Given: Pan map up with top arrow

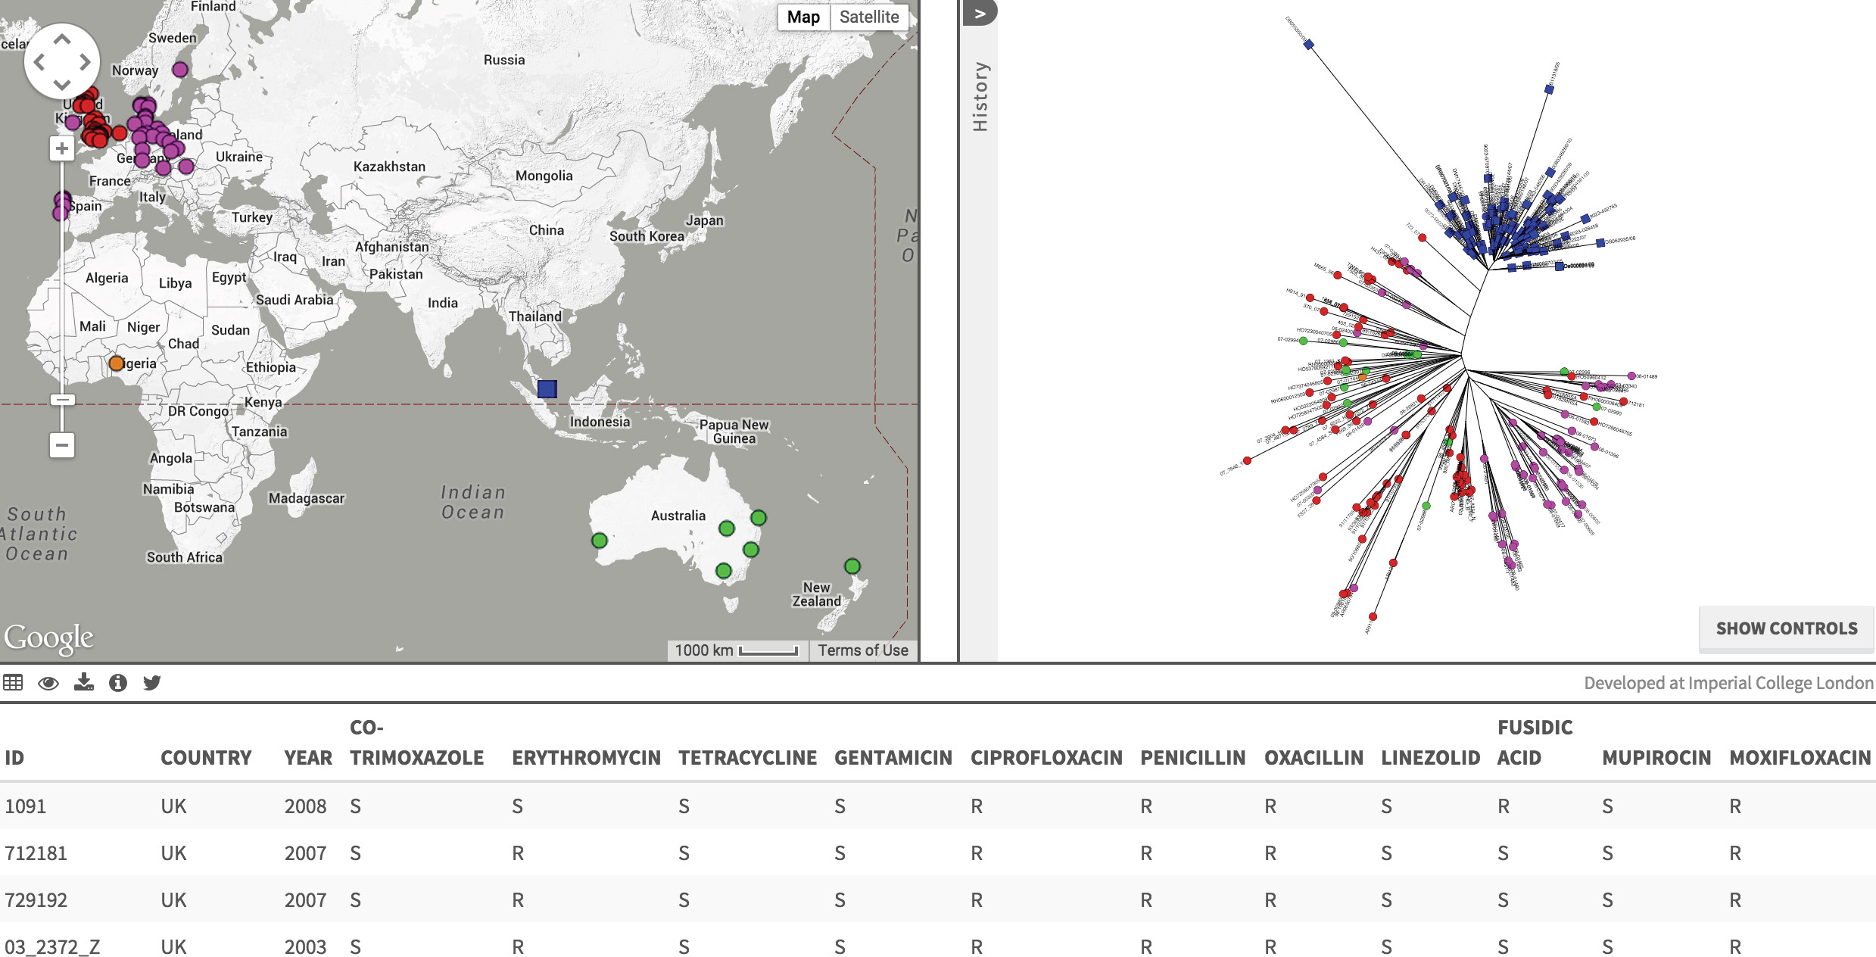Looking at the screenshot, I should pyautogui.click(x=62, y=39).
